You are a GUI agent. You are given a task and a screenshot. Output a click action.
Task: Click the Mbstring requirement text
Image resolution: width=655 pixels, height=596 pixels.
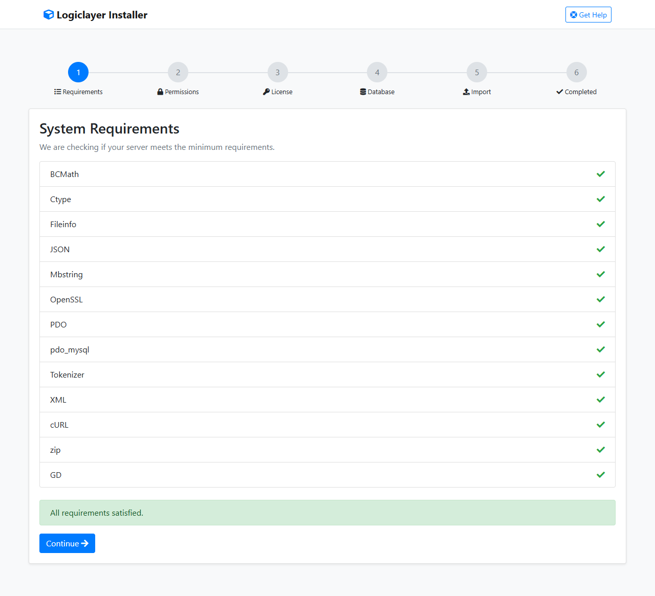(x=67, y=275)
